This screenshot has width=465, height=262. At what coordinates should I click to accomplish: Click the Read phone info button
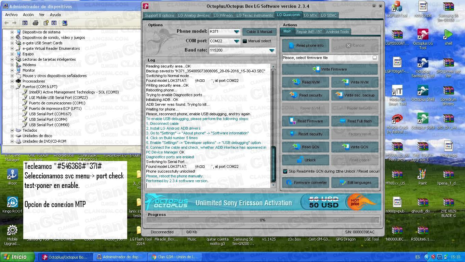pyautogui.click(x=306, y=45)
